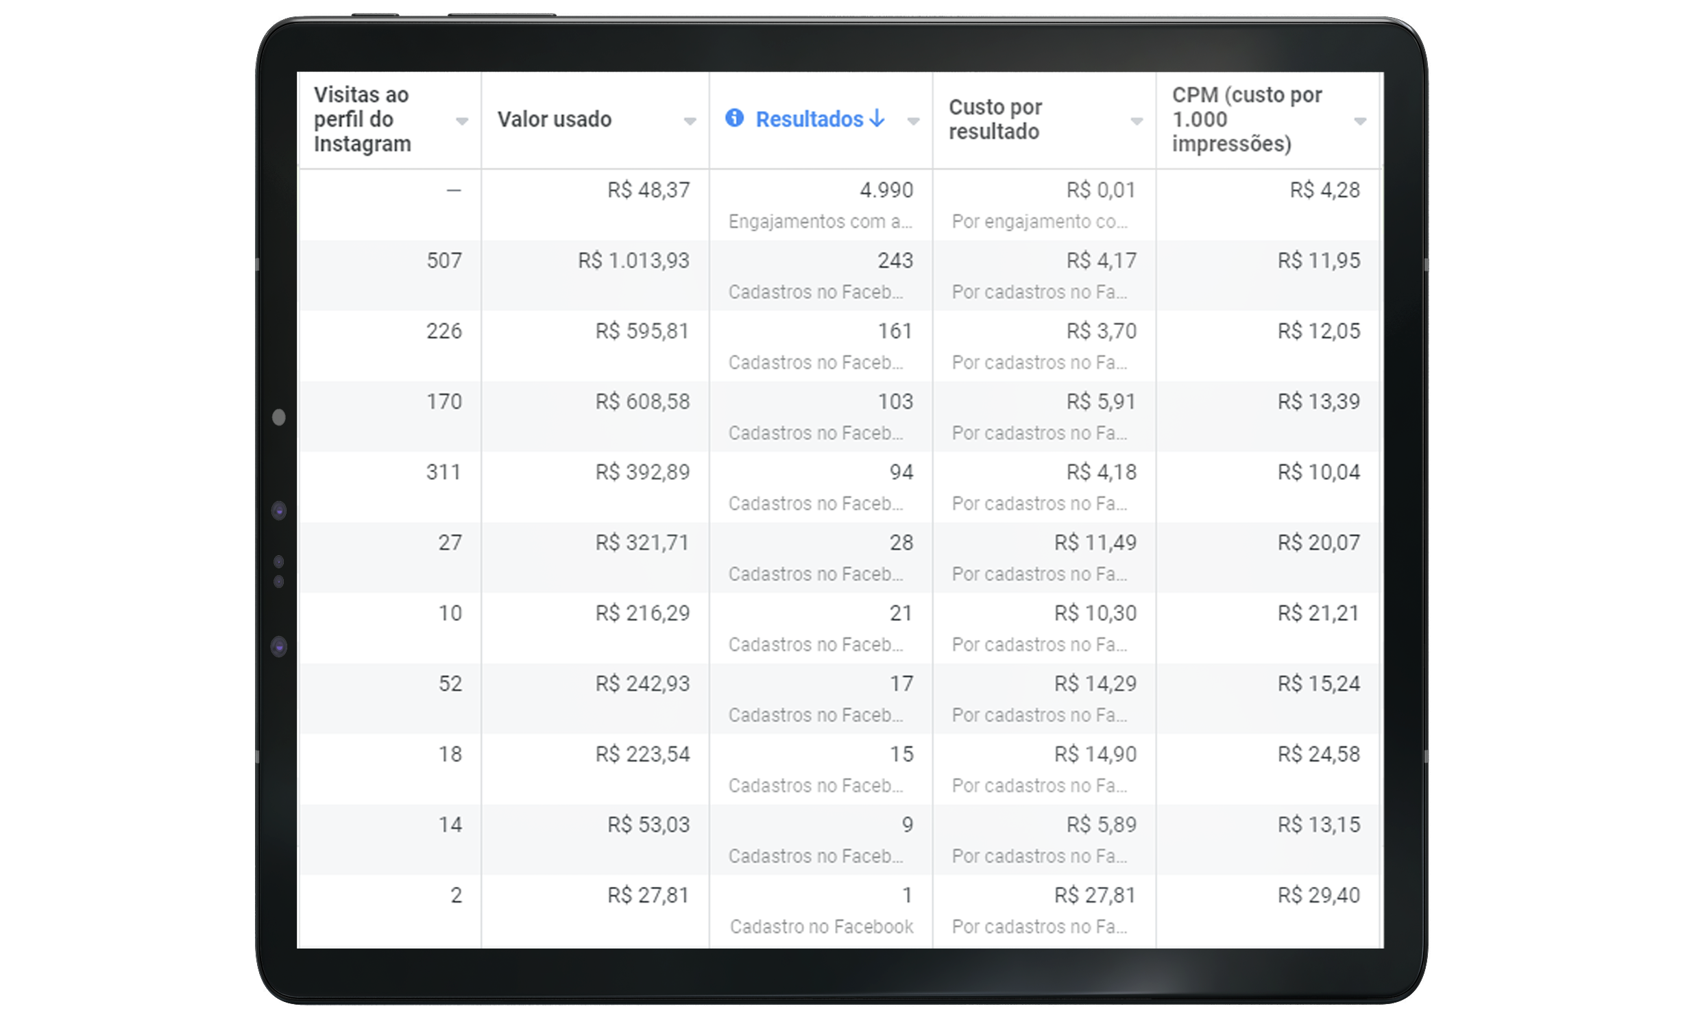Open the Custo por resultado dropdown arrow
Viewport: 1687px width, 1026px height.
1137,121
